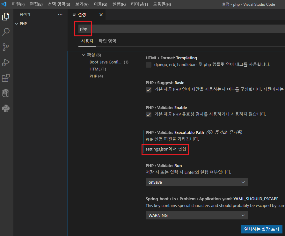Click the PHP › Suggest: Basic setting title
285x236 pixels.
(165, 83)
